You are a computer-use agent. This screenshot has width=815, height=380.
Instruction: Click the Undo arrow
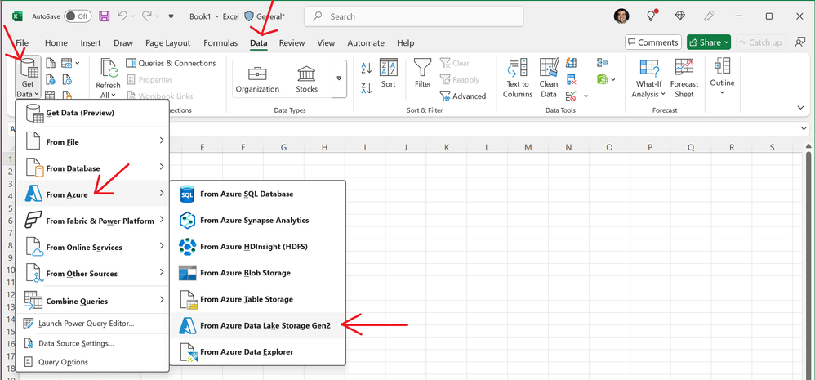[122, 16]
